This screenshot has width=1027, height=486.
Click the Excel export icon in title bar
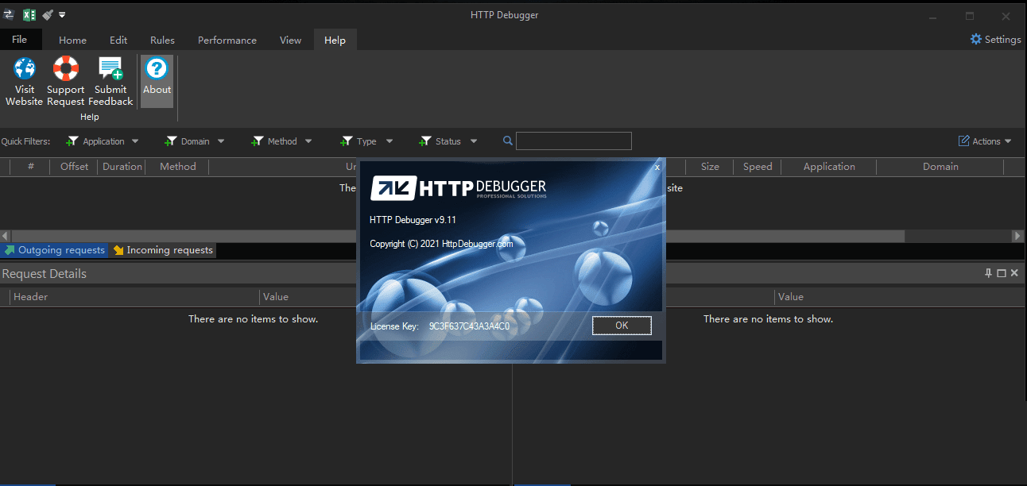29,15
